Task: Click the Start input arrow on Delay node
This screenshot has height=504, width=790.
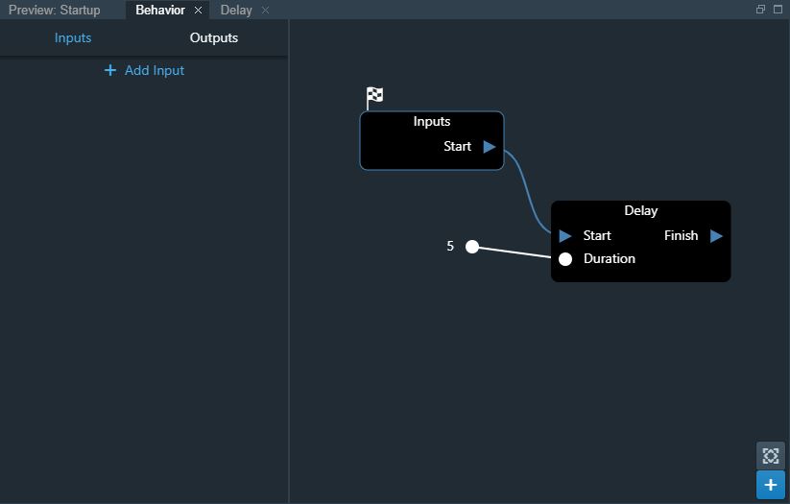Action: tap(565, 236)
